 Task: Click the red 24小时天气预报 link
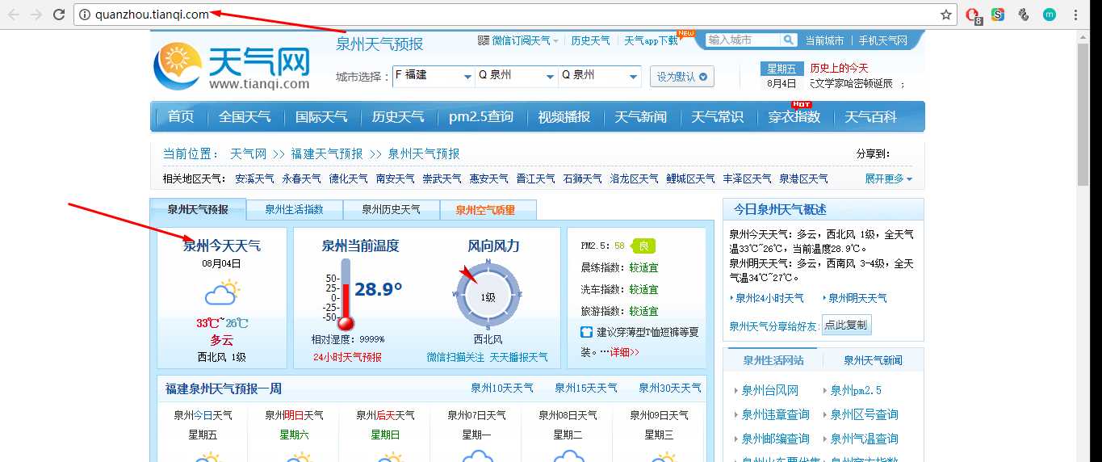point(347,357)
